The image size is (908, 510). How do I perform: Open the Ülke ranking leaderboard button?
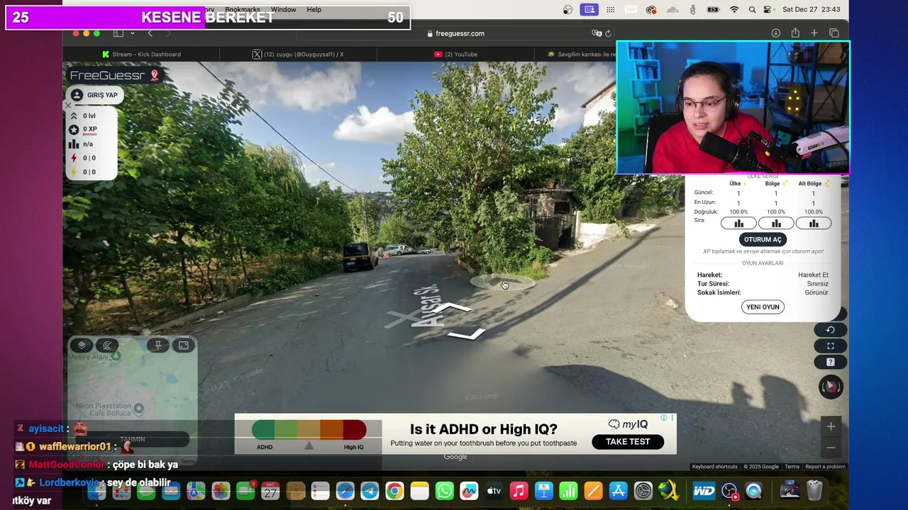tap(738, 223)
